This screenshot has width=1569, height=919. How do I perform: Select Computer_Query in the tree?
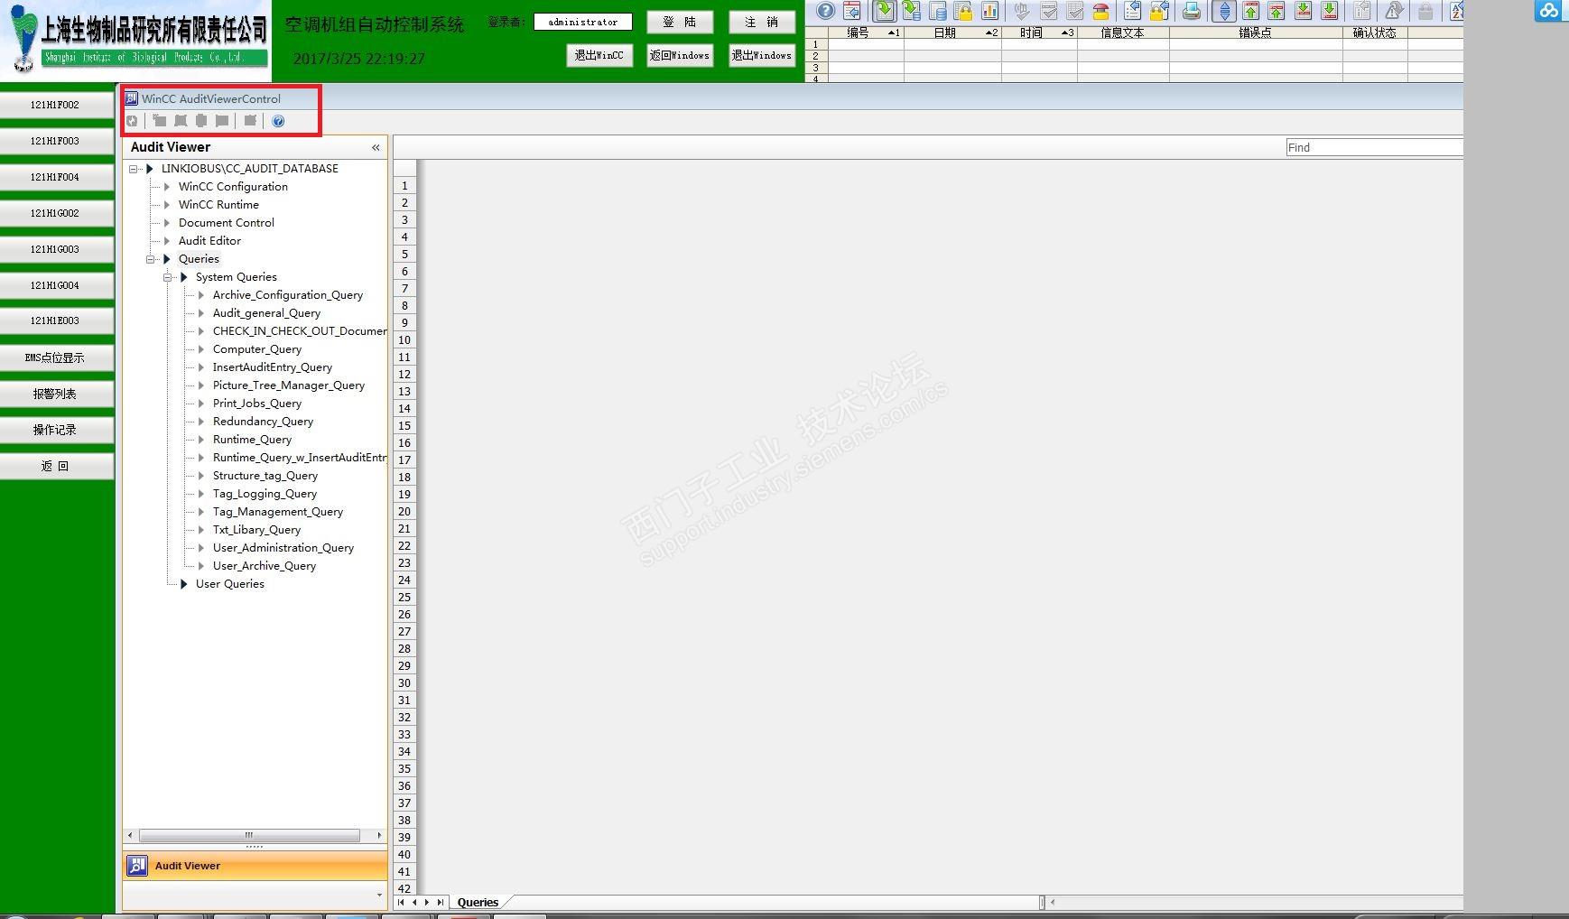tap(257, 349)
